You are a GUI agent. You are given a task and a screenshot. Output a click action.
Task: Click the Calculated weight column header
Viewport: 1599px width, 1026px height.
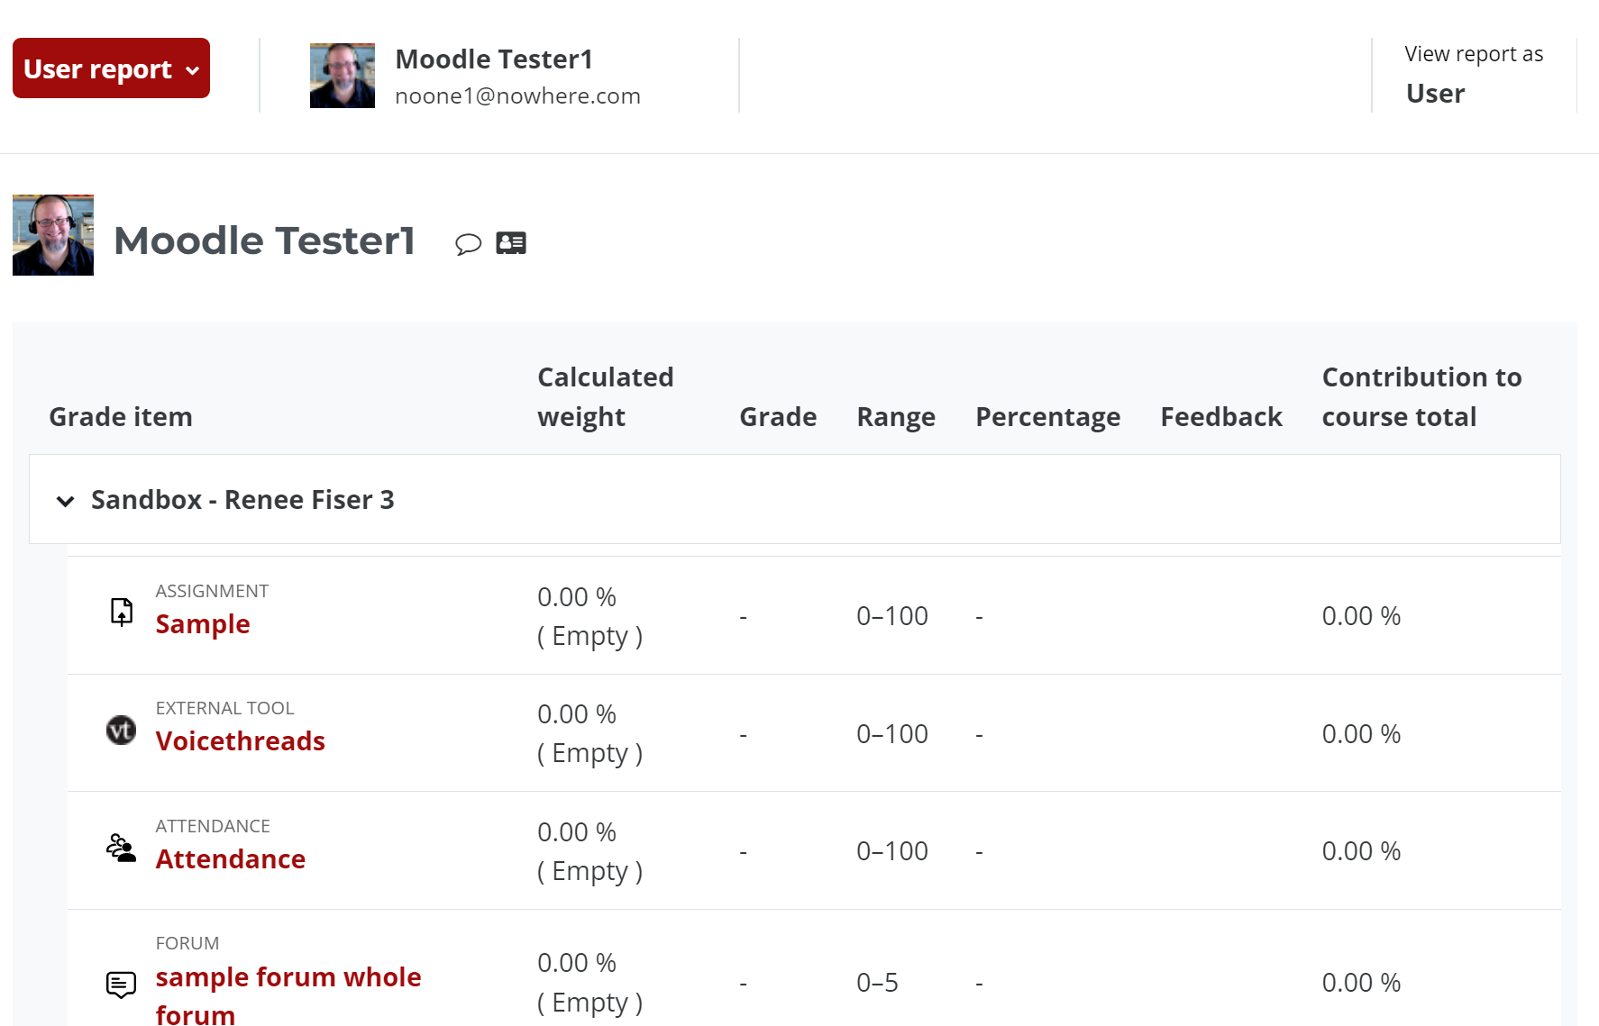pyautogui.click(x=605, y=396)
